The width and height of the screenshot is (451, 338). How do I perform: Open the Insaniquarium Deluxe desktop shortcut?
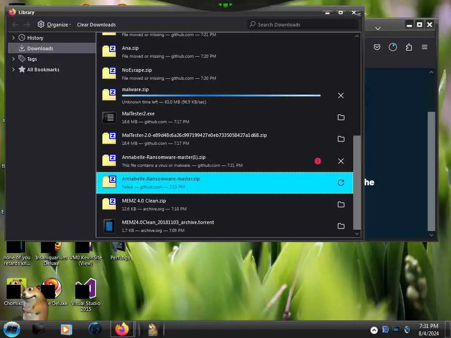point(51,254)
